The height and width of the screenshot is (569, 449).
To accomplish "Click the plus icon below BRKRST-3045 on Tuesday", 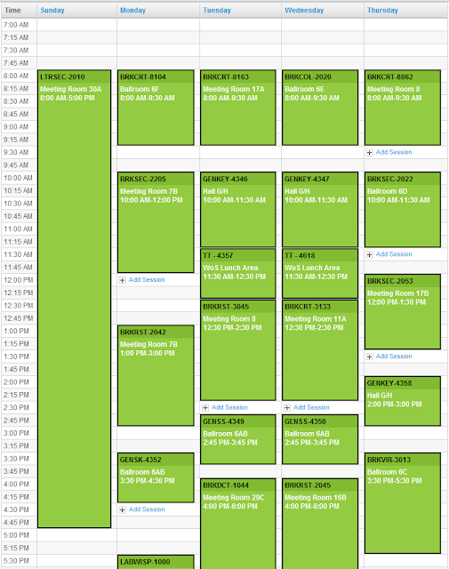I will pos(205,407).
